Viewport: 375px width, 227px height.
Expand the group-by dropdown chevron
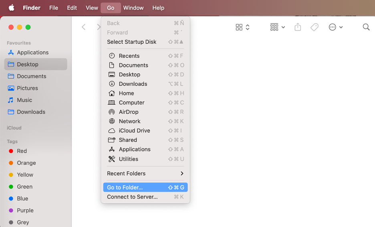click(x=283, y=27)
